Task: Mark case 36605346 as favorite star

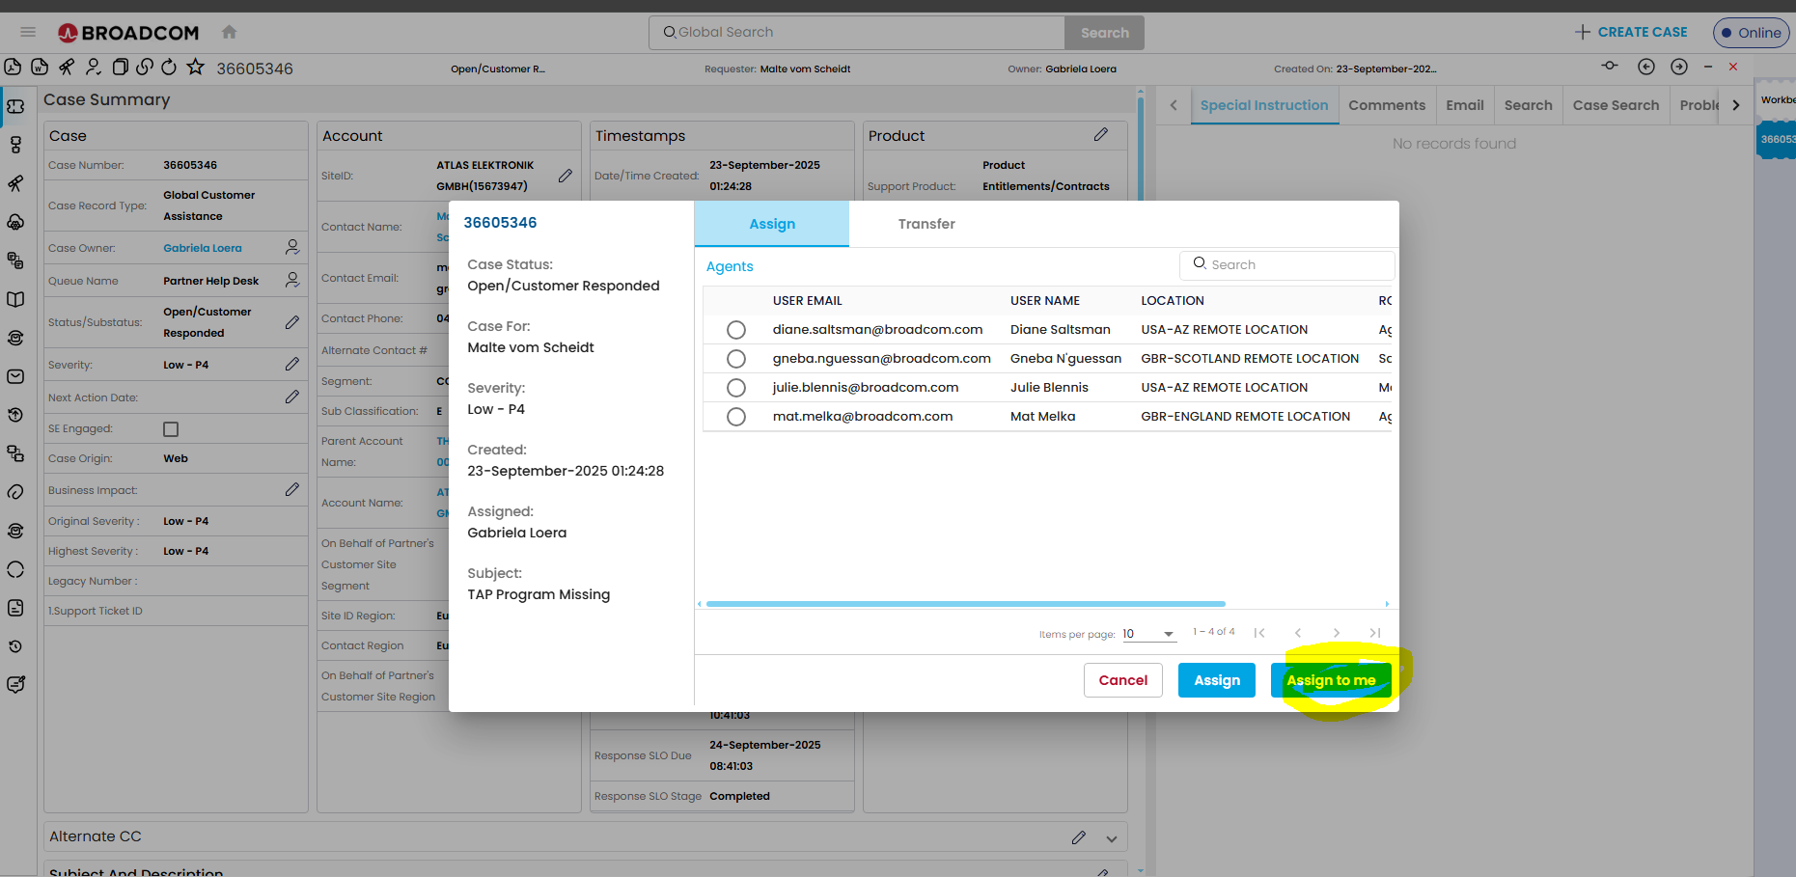Action: pos(196,67)
